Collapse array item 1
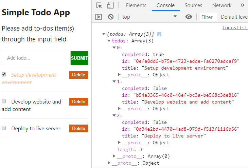 pos(114,81)
